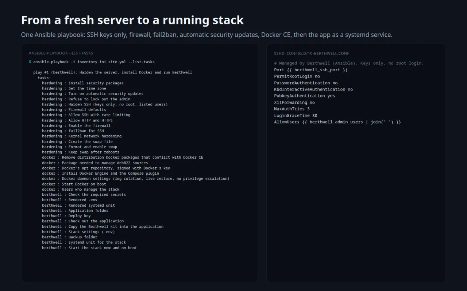This screenshot has width=467, height=291.
Task: Click the 'Port {{ berthwell_ssh_port }}' config line
Action: click(x=311, y=70)
